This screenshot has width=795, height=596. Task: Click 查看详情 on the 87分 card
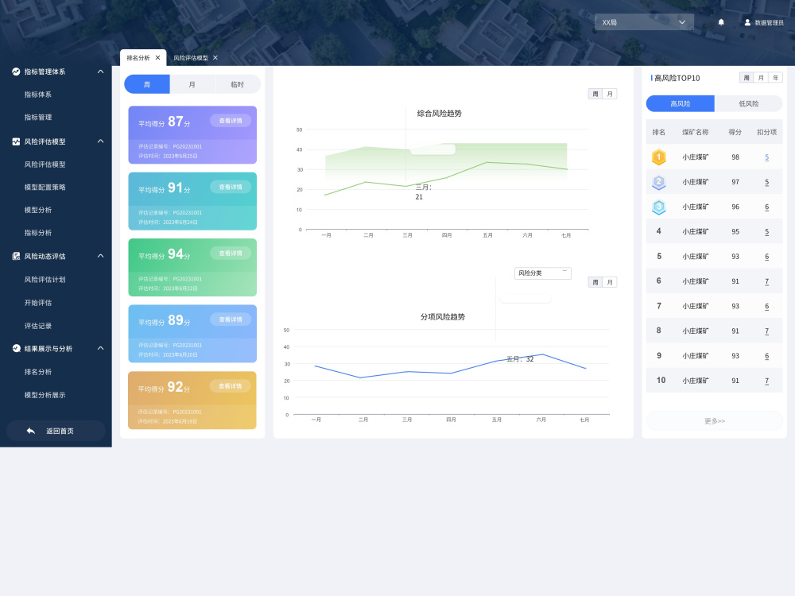coord(231,121)
